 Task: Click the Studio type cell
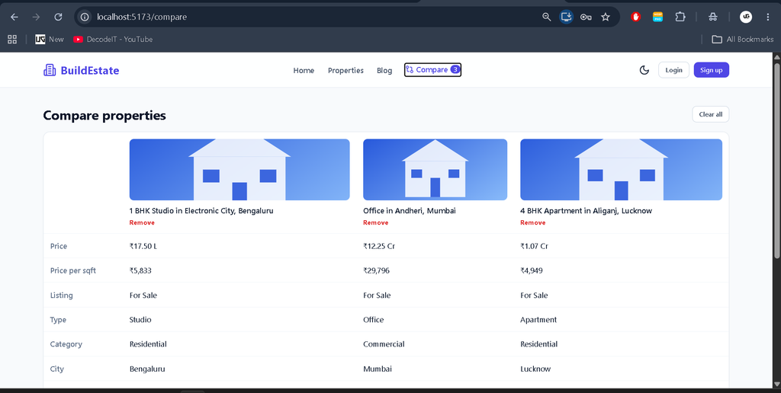coord(140,320)
